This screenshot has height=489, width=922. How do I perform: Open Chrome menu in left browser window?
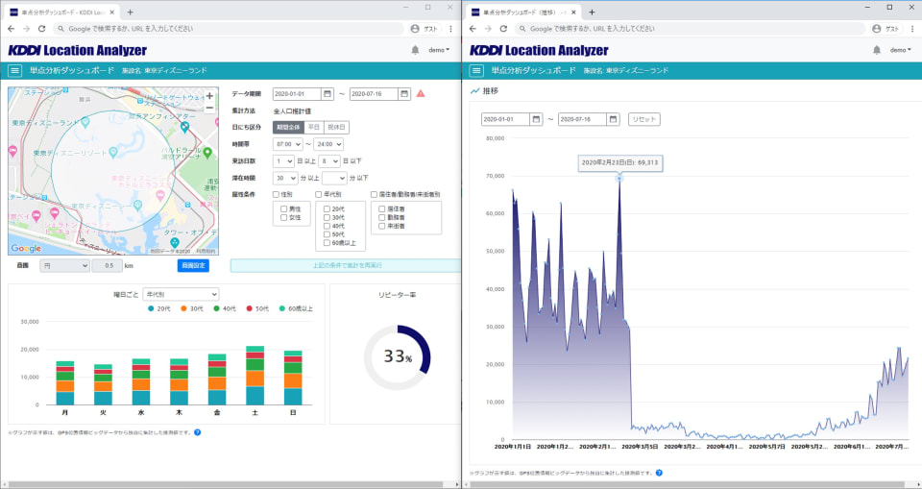click(451, 28)
